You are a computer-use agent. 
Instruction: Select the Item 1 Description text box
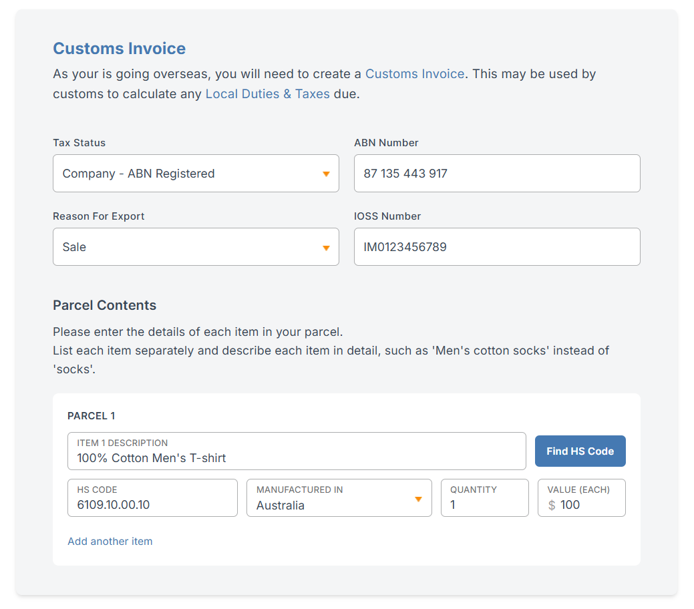pos(296,451)
